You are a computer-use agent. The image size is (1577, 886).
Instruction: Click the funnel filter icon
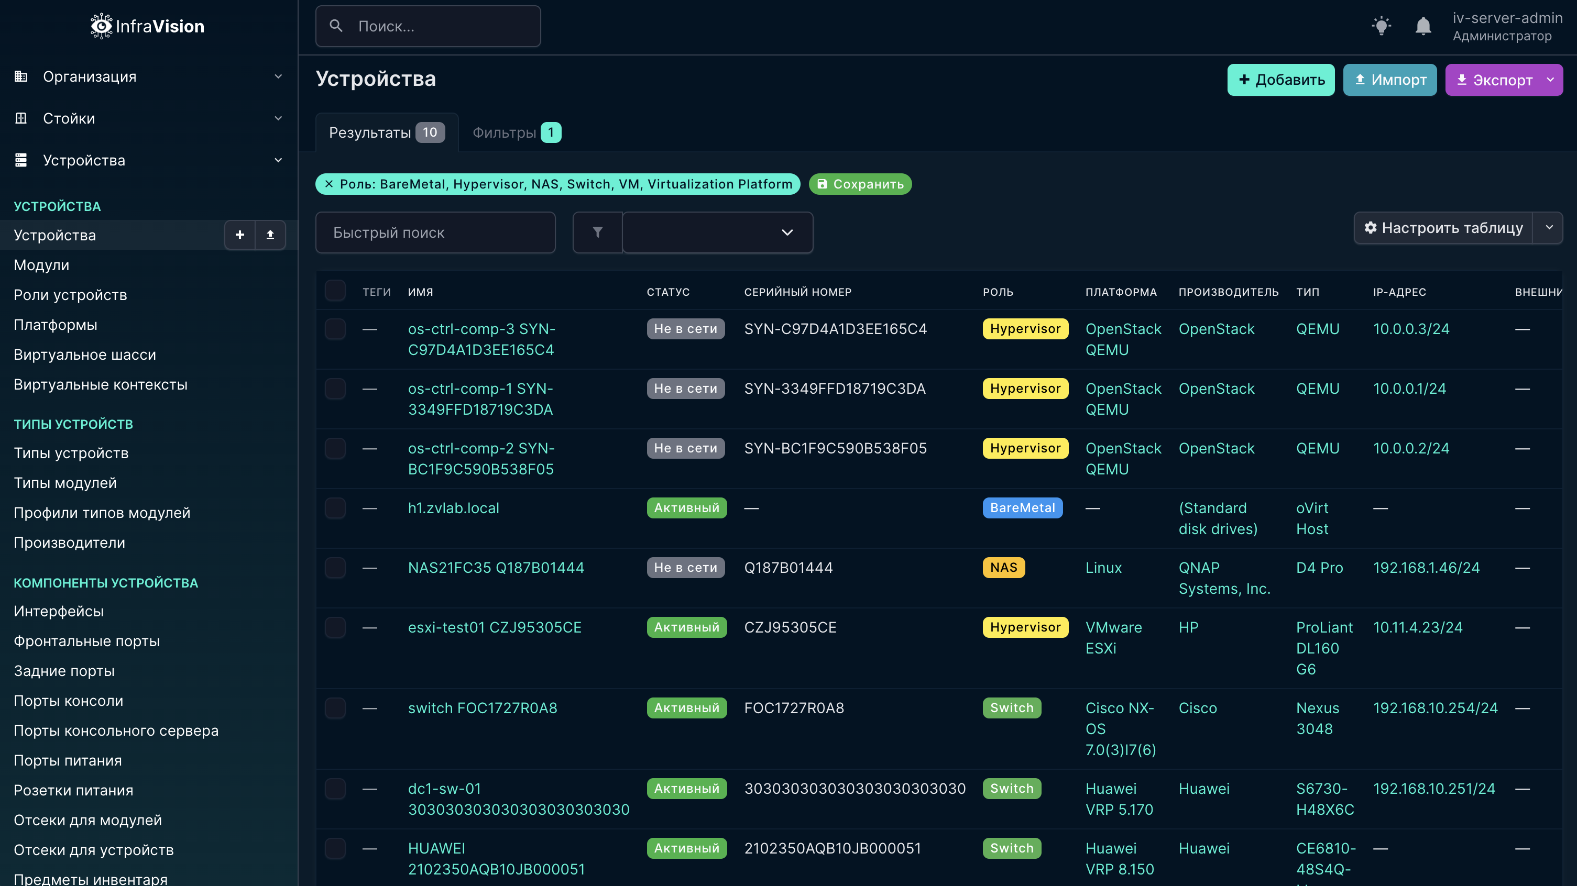[x=597, y=232]
